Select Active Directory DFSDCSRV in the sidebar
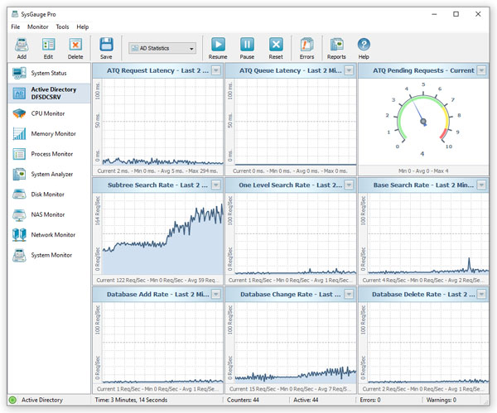Image resolution: width=497 pixels, height=413 pixels. [x=49, y=94]
